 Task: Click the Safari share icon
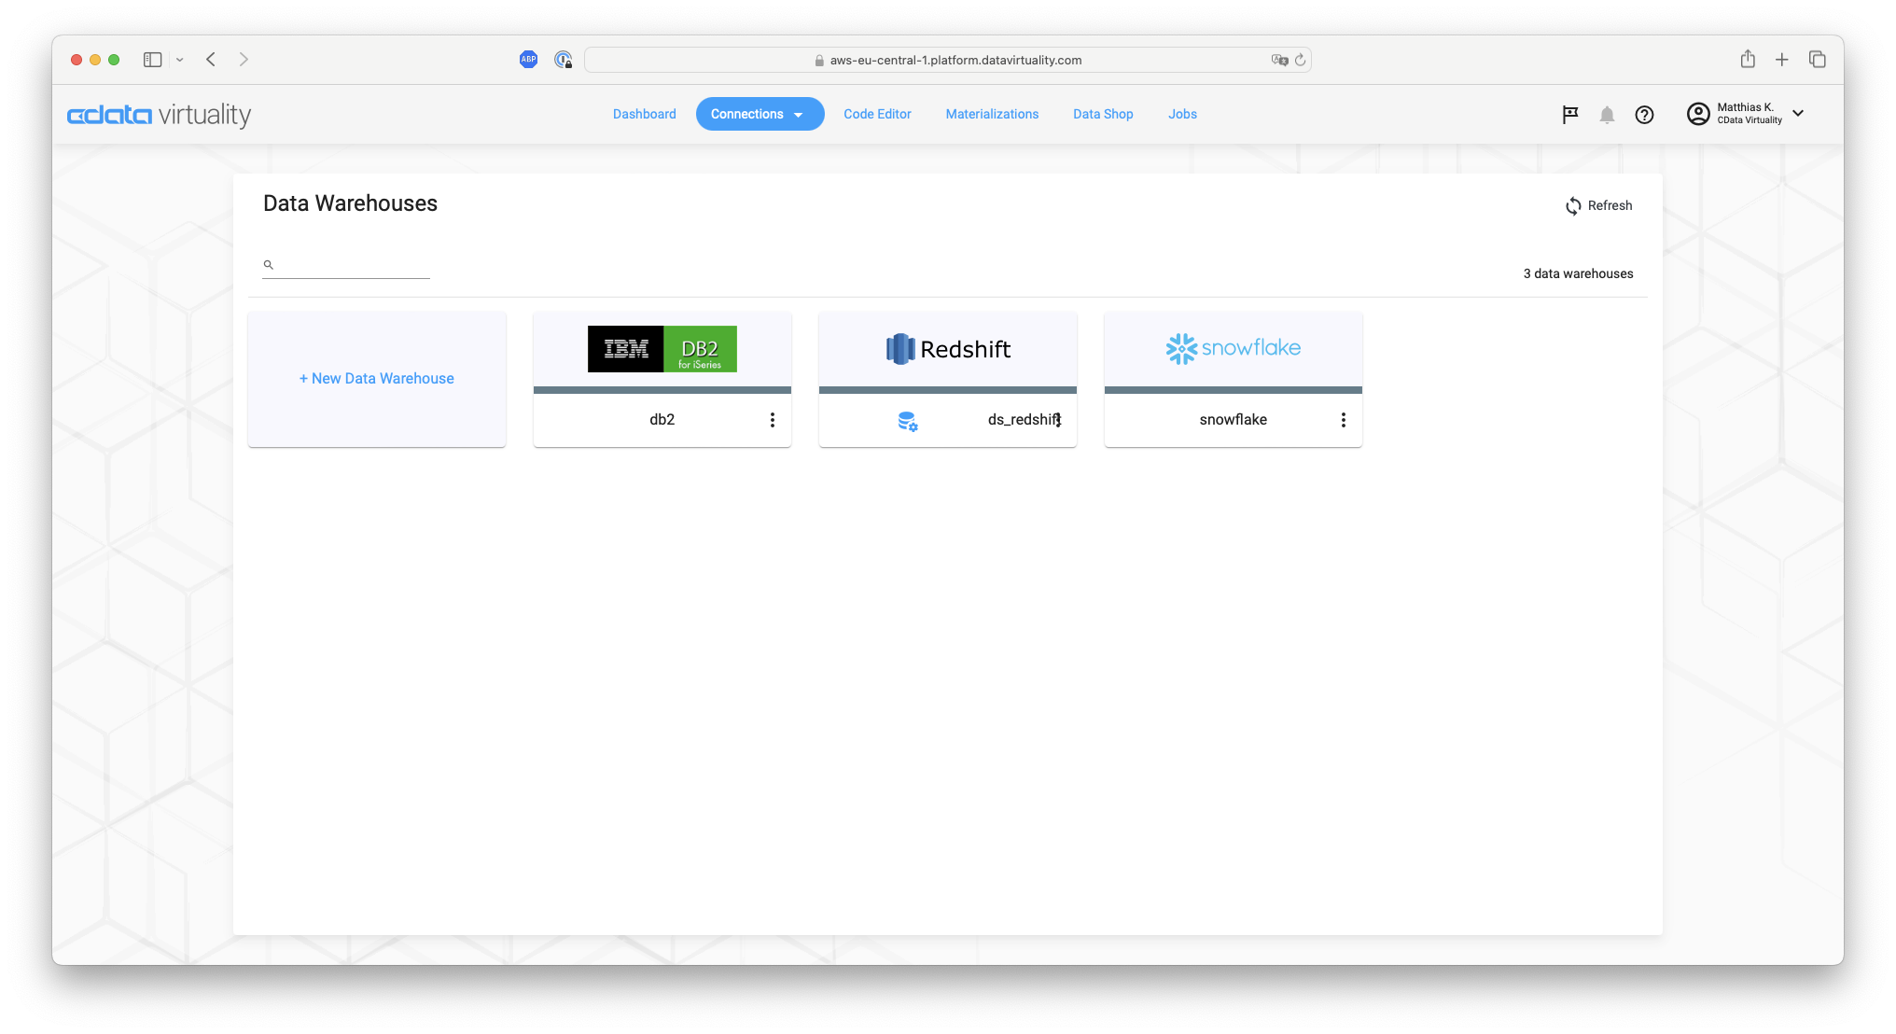[x=1748, y=60]
